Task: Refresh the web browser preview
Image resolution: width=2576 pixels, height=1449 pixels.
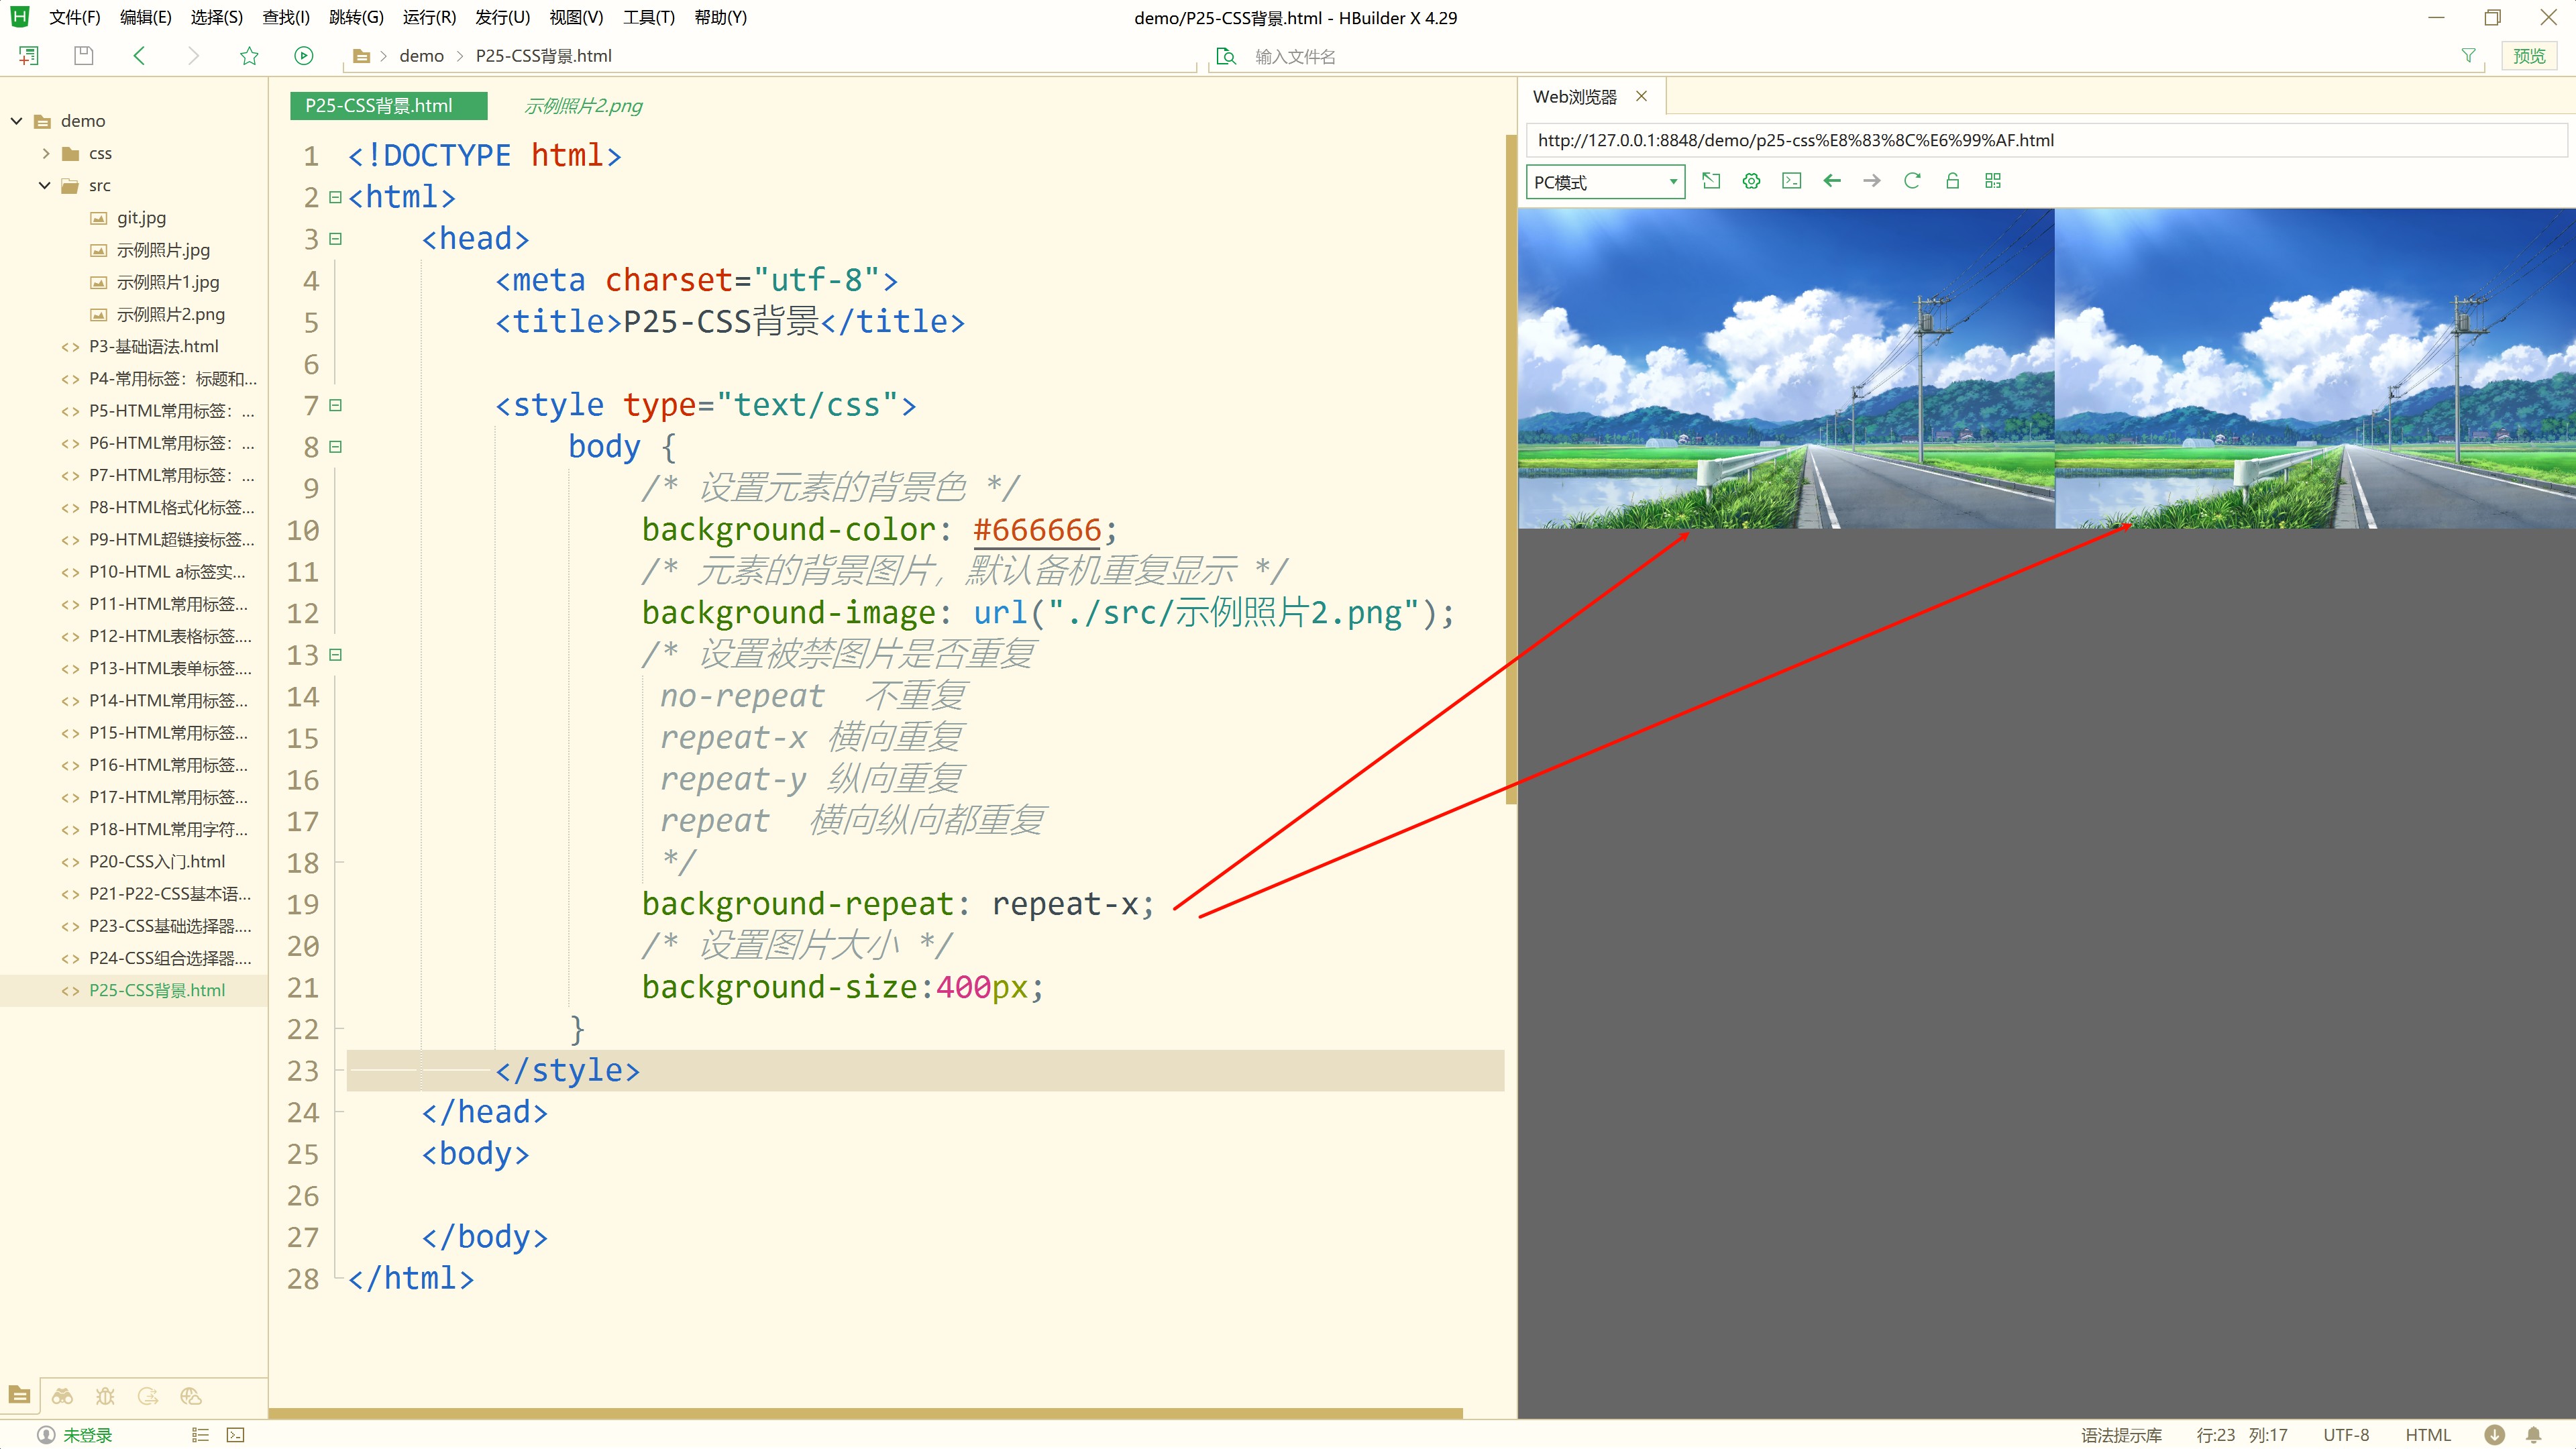Action: pyautogui.click(x=1912, y=181)
